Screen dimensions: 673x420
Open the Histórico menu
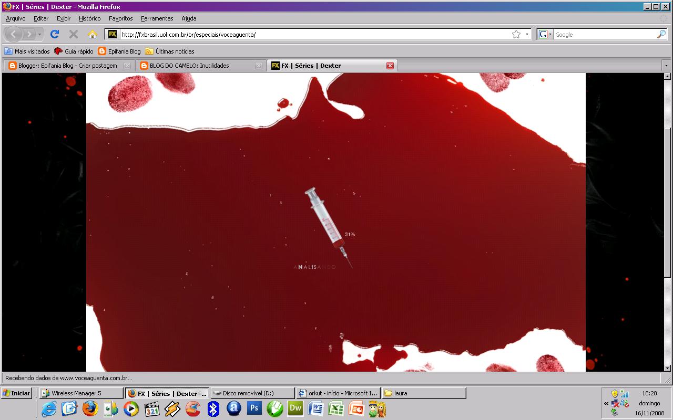(89, 18)
